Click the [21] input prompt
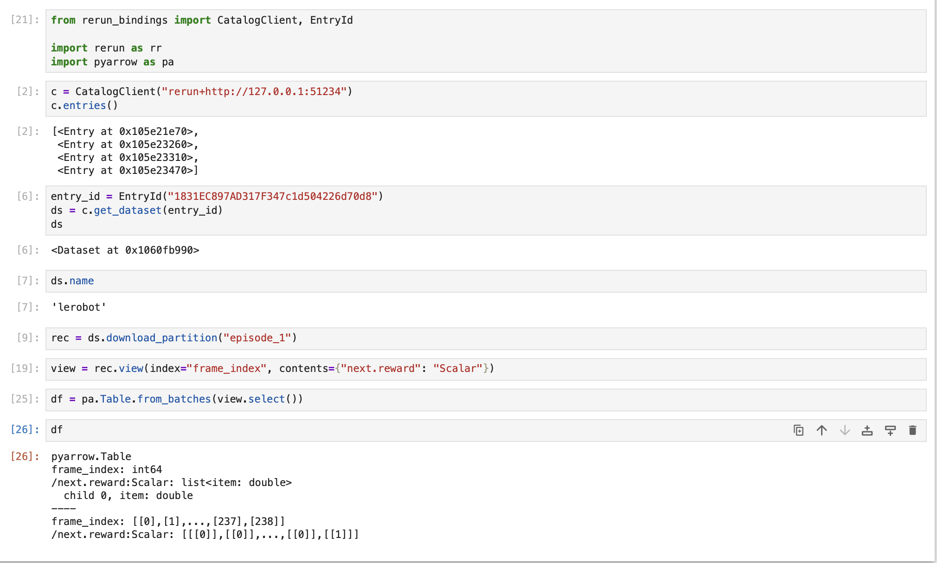 (25, 19)
